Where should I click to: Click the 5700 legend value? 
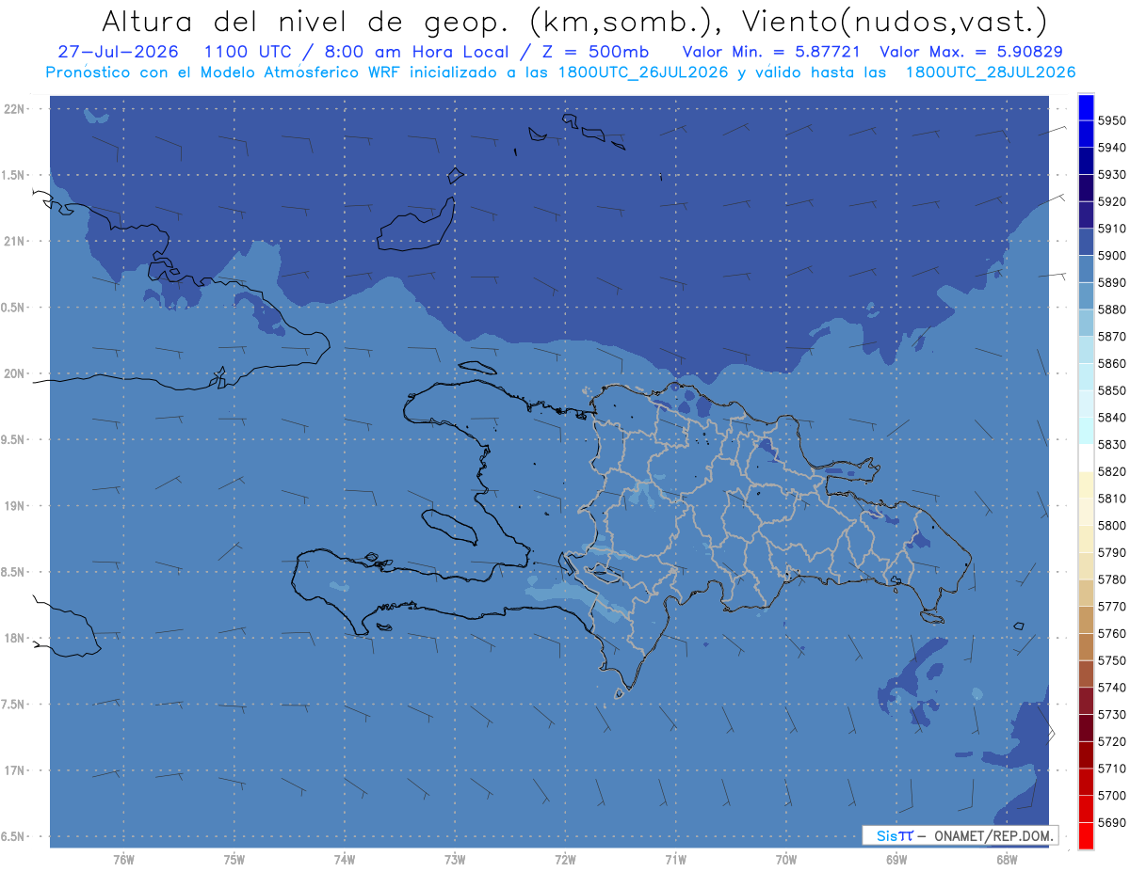[x=1111, y=795]
